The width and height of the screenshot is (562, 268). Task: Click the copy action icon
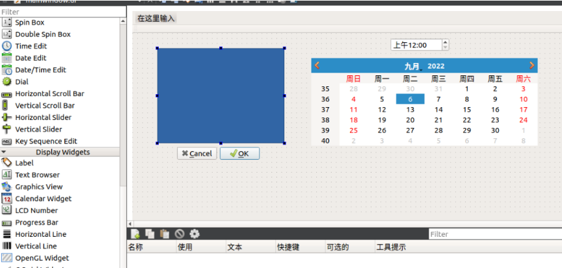pos(150,234)
